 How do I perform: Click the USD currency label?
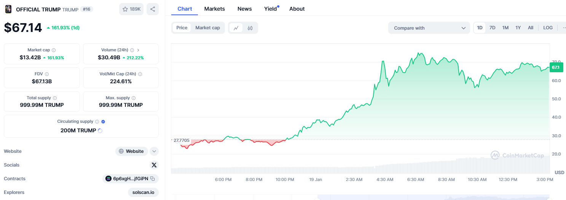click(x=559, y=173)
